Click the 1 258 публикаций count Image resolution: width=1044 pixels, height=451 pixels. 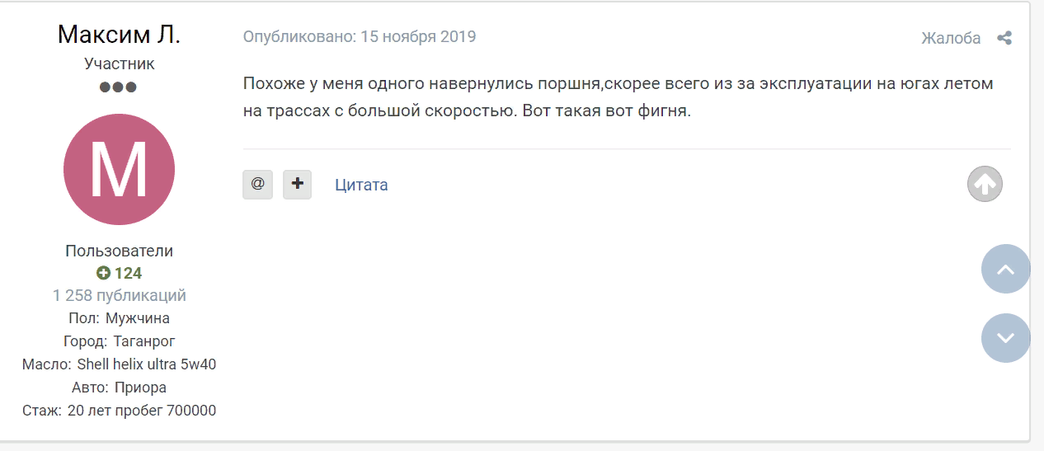tap(119, 295)
